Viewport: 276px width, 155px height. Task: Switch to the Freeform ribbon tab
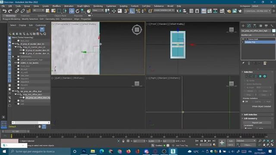[x=25, y=15]
